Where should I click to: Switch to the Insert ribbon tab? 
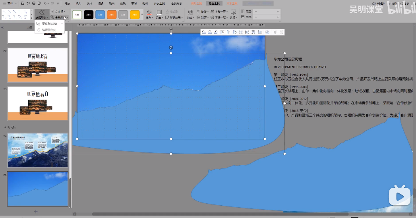point(78,4)
